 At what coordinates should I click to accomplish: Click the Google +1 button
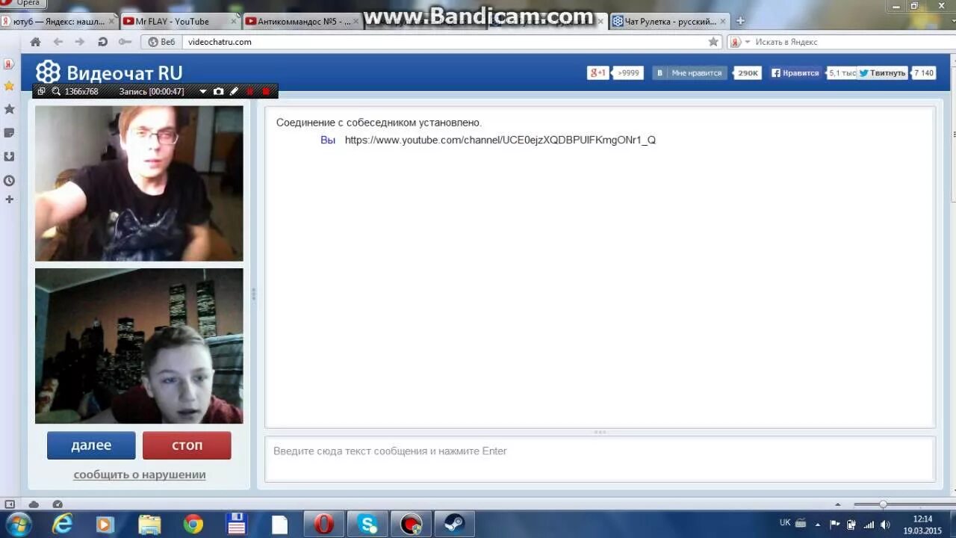(x=597, y=72)
